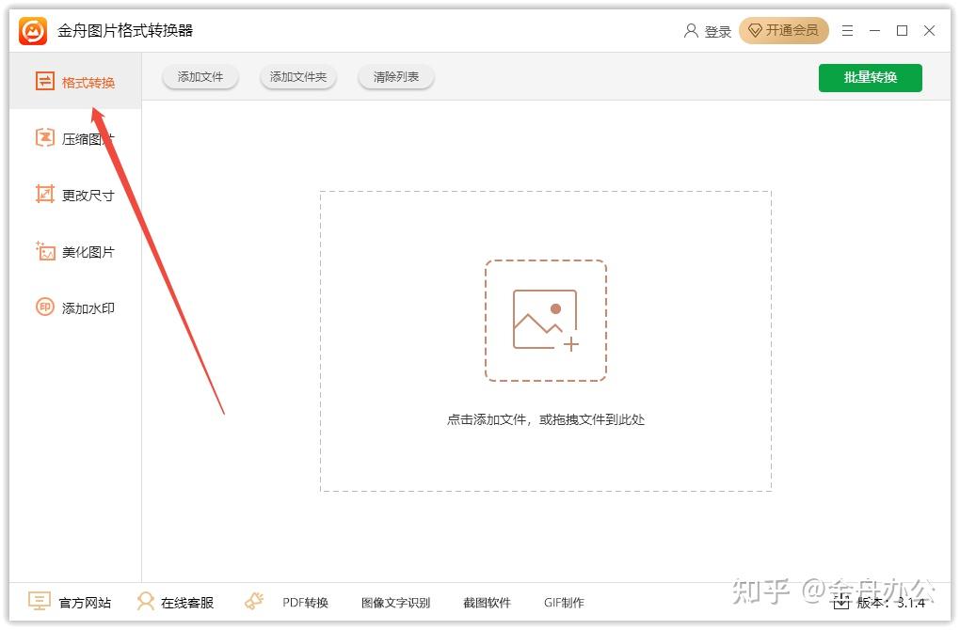Click the 压缩图片 compress icon

point(44,137)
